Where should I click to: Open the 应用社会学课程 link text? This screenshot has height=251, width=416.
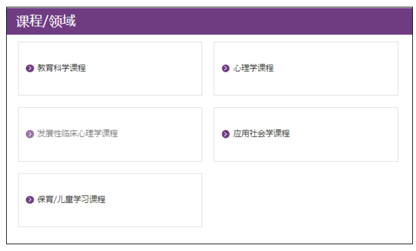pos(261,133)
